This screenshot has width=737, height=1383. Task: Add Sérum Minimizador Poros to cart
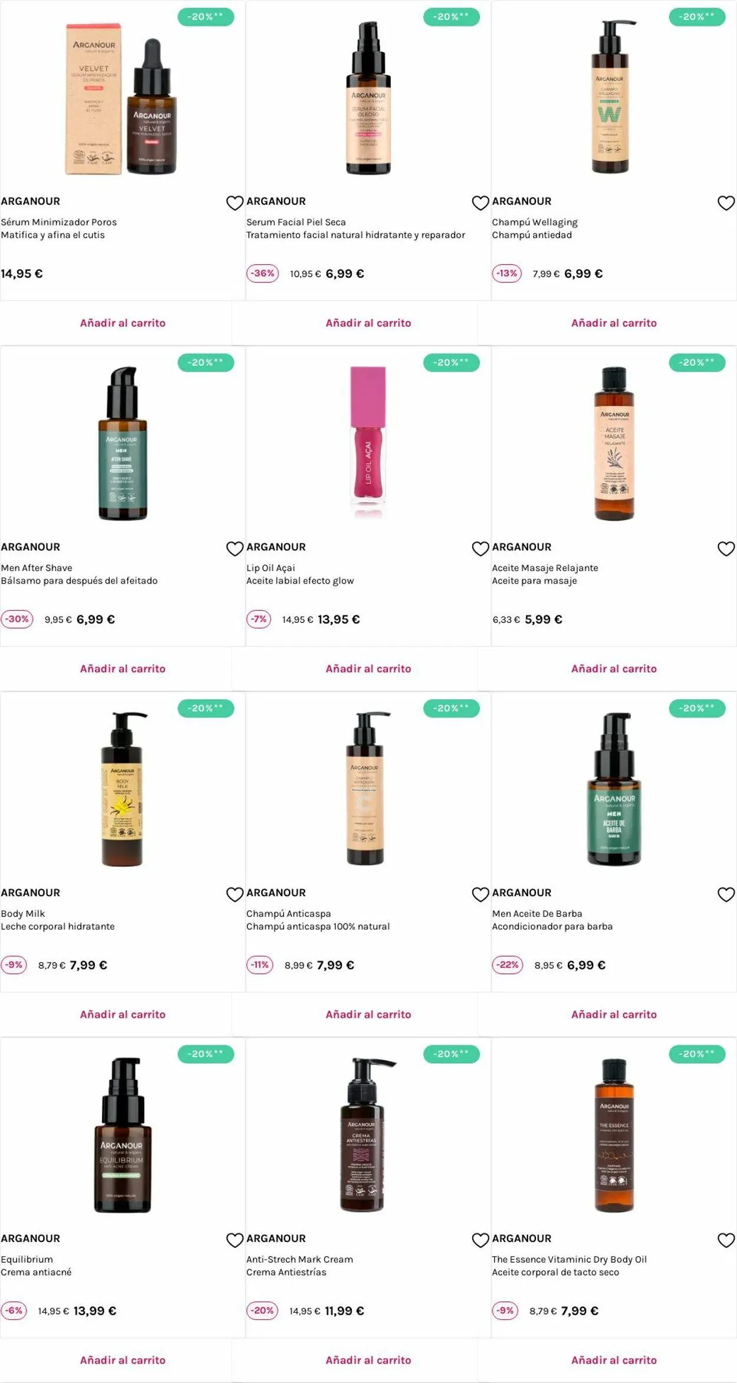pyautogui.click(x=123, y=323)
